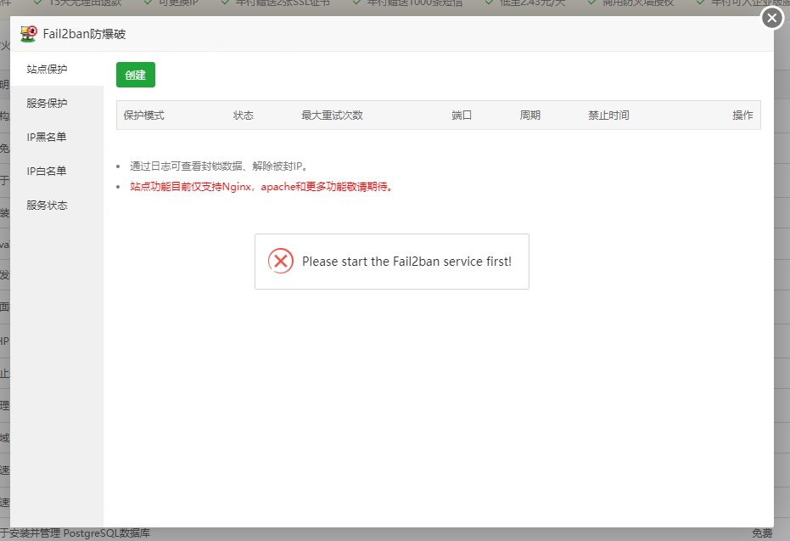Click the red Nginx support notice text
Image resolution: width=790 pixels, height=541 pixels.
[261, 187]
